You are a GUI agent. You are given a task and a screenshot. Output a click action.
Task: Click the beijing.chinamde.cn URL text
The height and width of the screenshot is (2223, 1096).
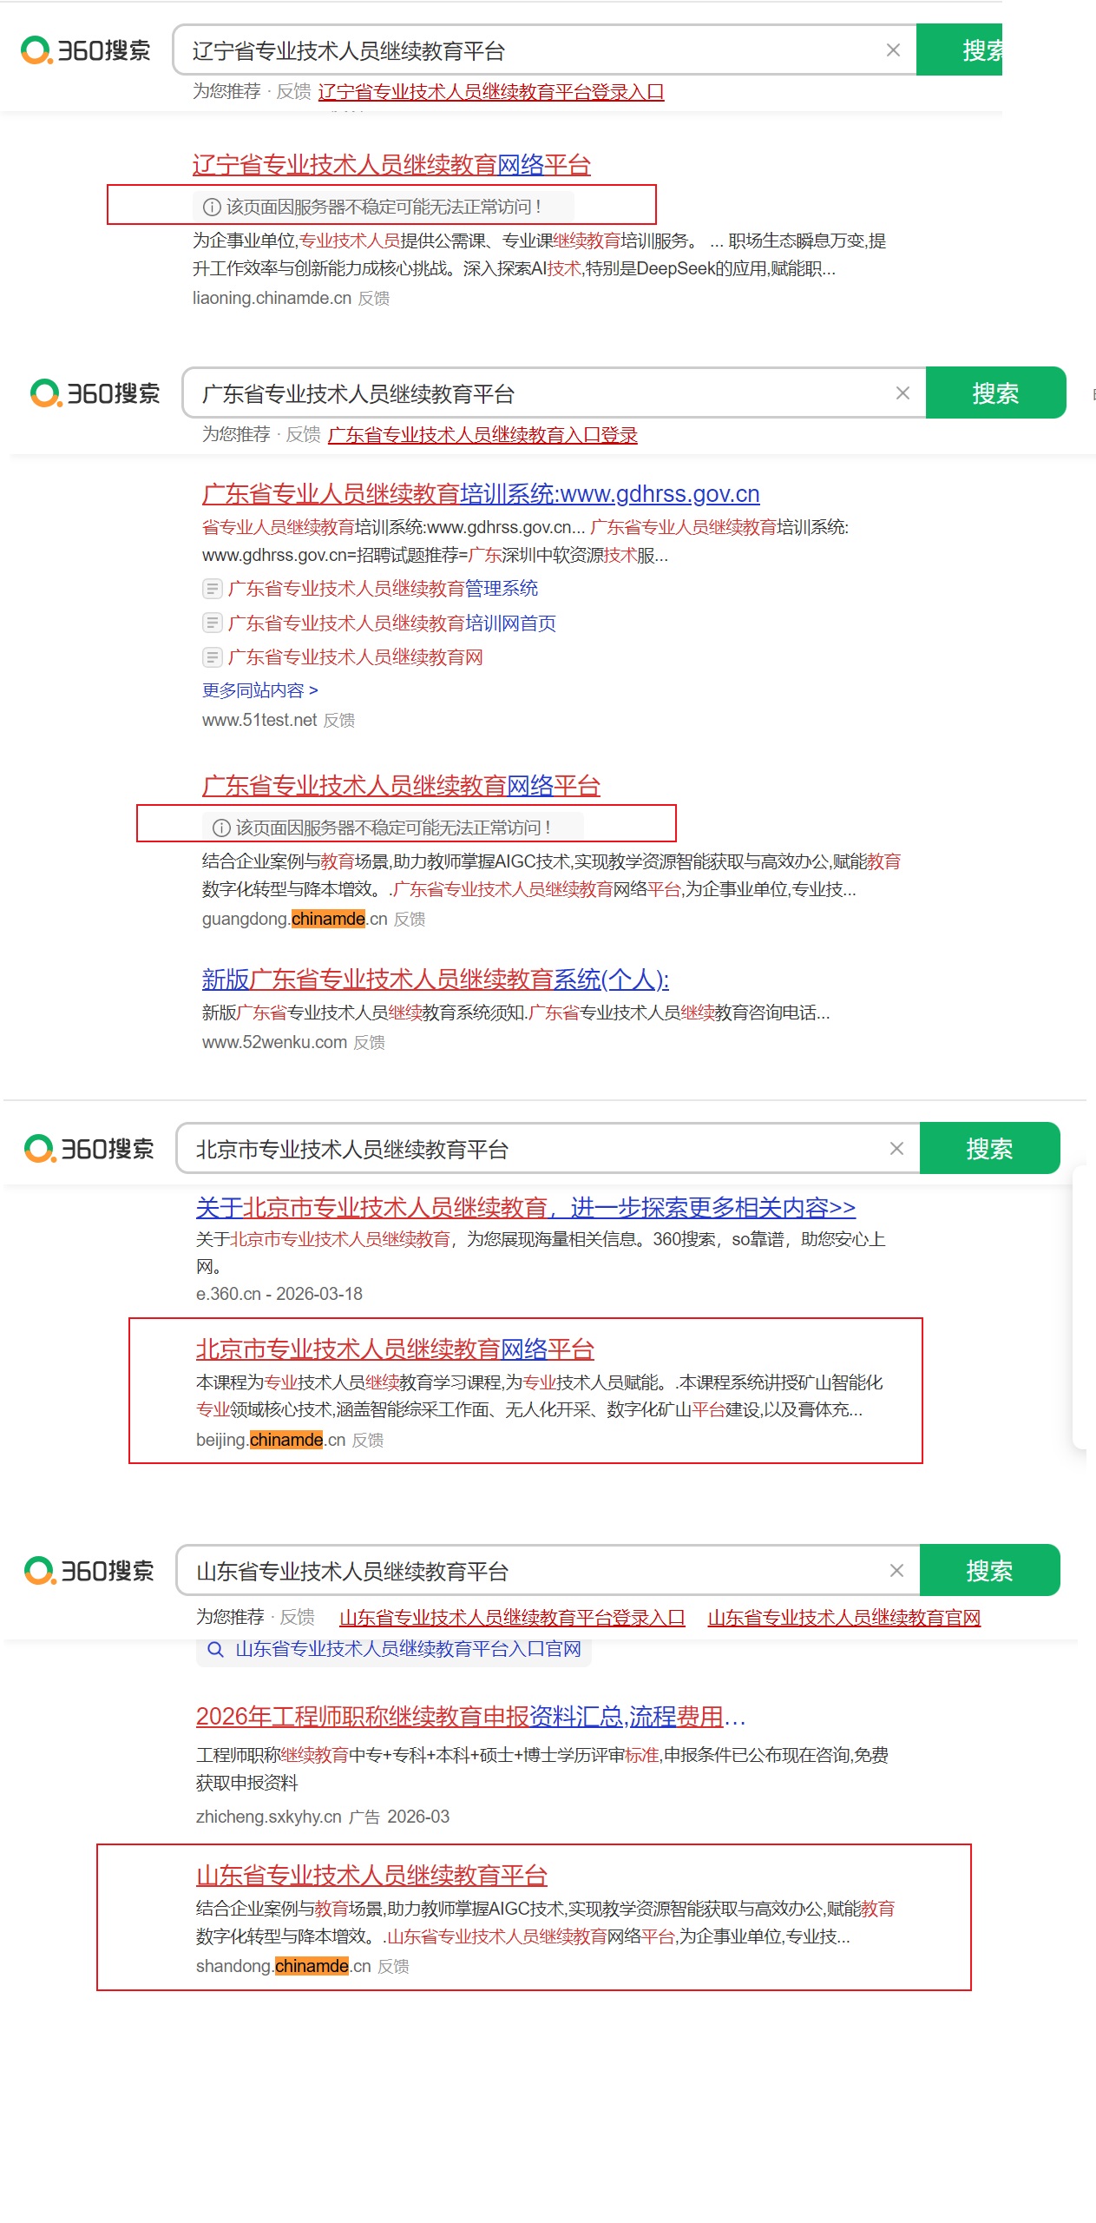coord(271,1441)
